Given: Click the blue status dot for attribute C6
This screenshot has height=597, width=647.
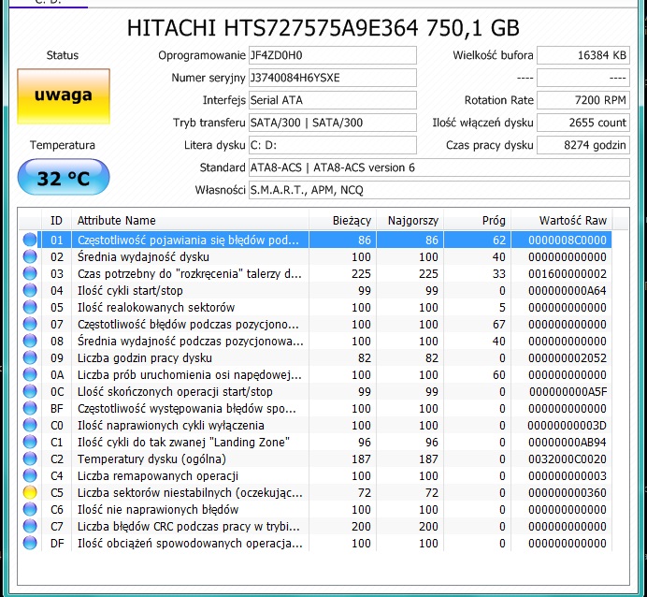Looking at the screenshot, I should pyautogui.click(x=30, y=509).
